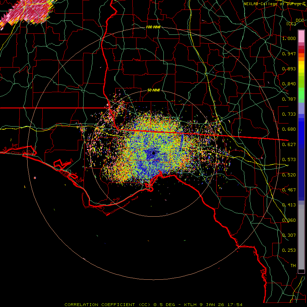Click the 0.627 color scale value
This screenshot has width=307, height=307.
pyautogui.click(x=289, y=145)
